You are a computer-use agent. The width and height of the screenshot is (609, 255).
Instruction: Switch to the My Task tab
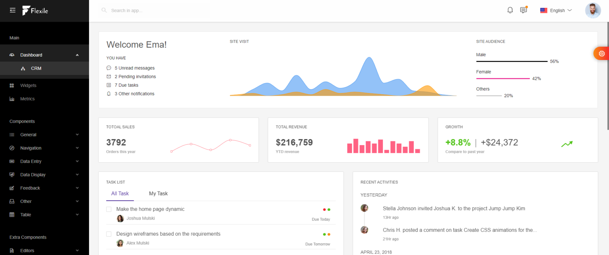pos(158,193)
